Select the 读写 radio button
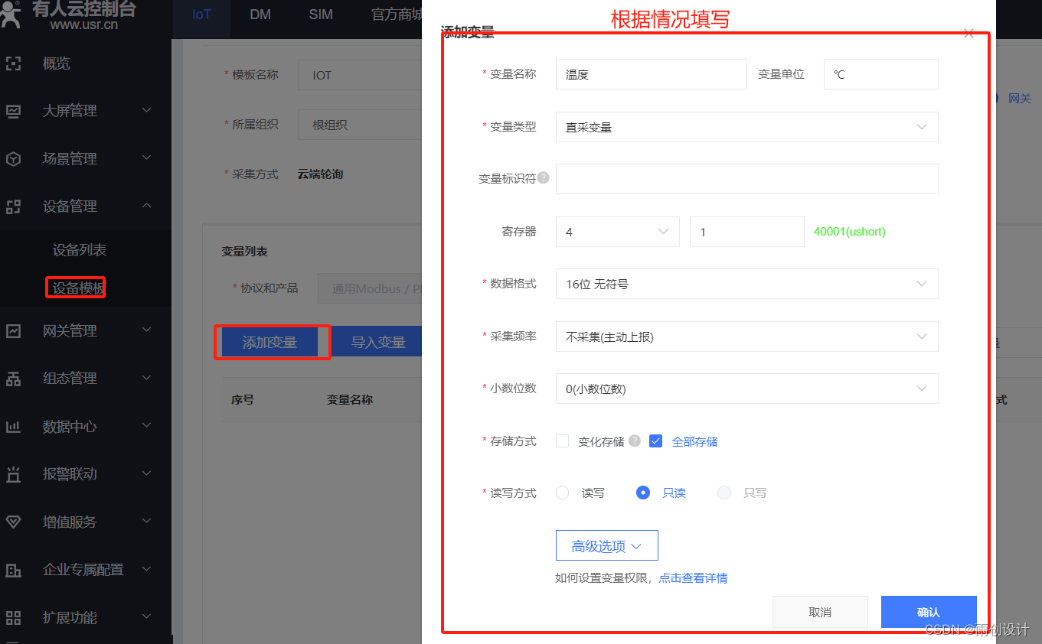 pos(563,493)
